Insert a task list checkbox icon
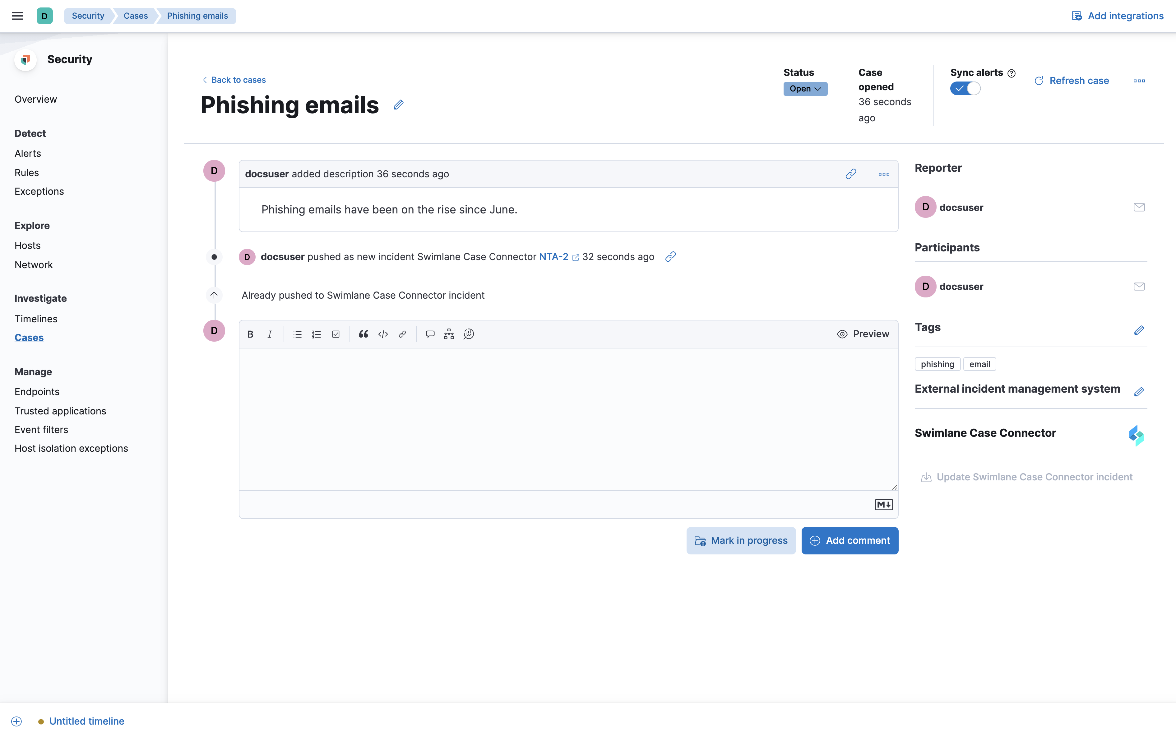The height and width of the screenshot is (733, 1176). (336, 334)
